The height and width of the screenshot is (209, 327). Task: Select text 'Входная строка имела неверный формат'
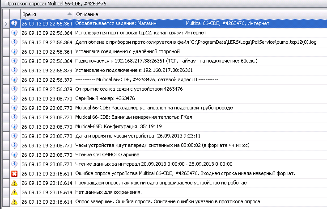[247, 173]
